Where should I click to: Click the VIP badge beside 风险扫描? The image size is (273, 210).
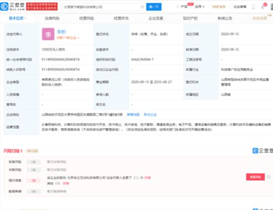click(x=32, y=151)
